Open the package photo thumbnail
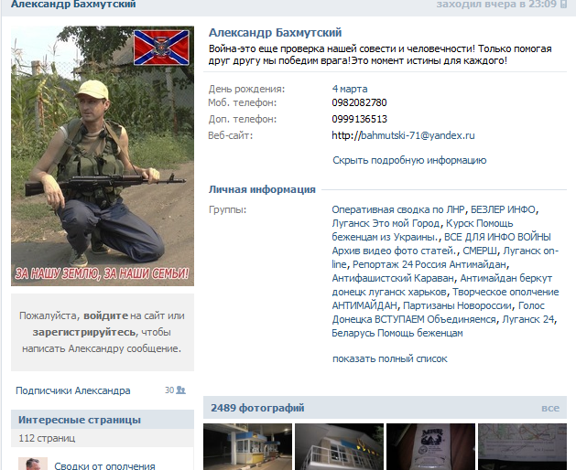 (x=431, y=446)
